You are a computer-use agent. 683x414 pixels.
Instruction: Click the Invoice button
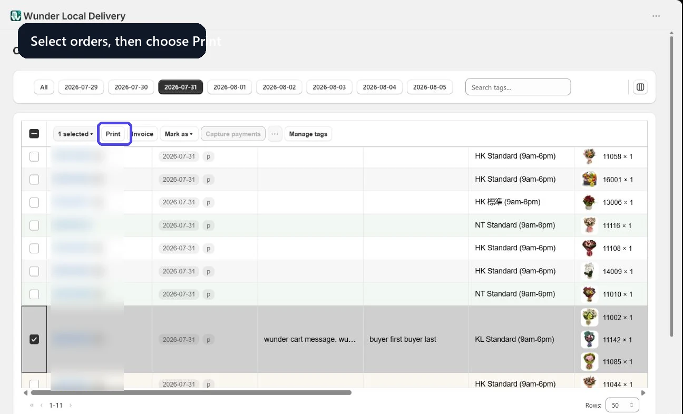click(x=142, y=134)
